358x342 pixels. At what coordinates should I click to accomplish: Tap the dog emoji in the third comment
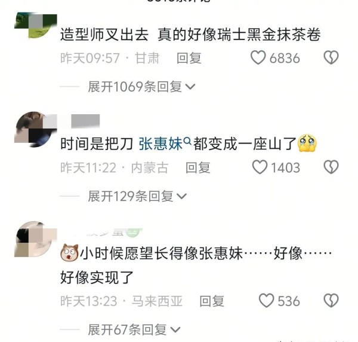[69, 252]
